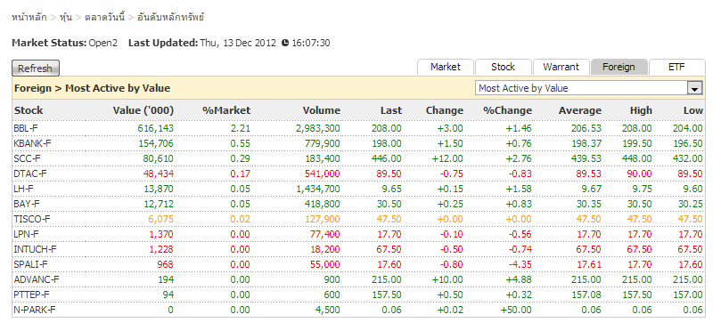Open the หุ้น breadcrumb link

(x=65, y=18)
